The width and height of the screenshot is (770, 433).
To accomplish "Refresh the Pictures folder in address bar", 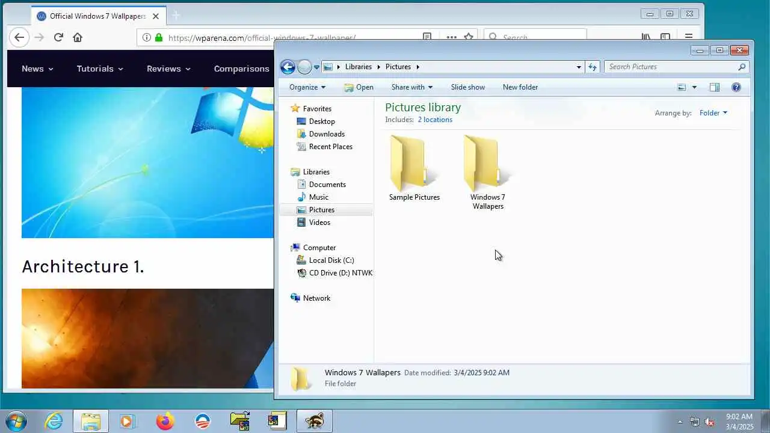I will (593, 67).
